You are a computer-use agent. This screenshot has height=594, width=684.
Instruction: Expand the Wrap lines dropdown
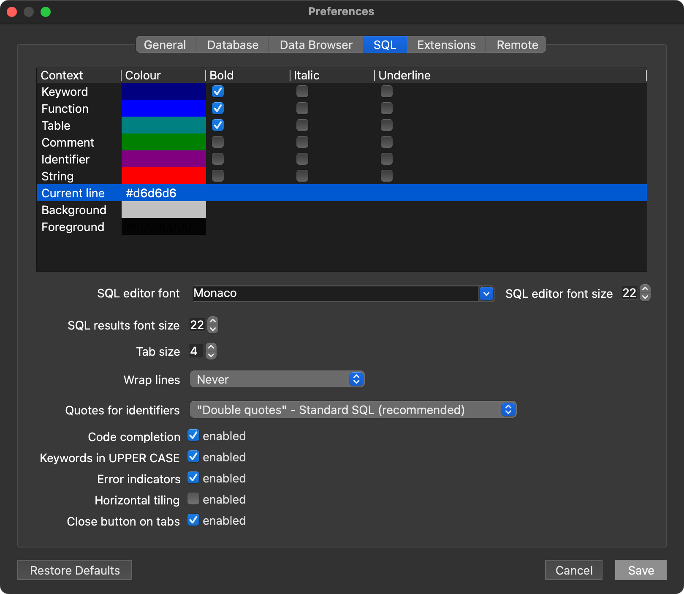(277, 379)
